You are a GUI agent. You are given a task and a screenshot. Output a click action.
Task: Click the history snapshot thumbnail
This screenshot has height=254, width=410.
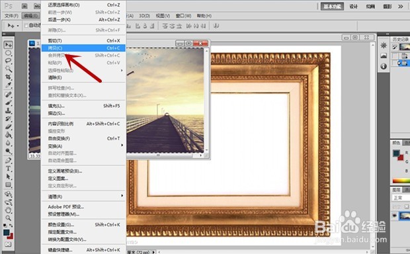tap(405, 47)
